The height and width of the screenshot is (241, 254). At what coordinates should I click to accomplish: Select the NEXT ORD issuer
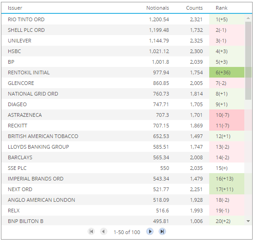pos(20,189)
